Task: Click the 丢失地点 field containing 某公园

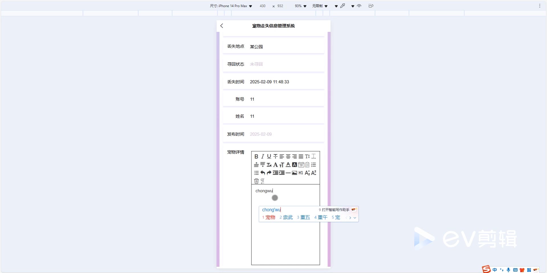Action: coord(285,47)
